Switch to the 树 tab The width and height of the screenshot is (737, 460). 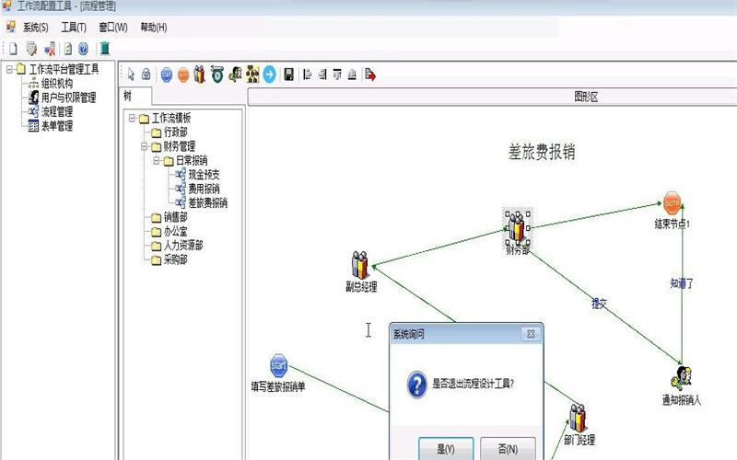(x=135, y=97)
